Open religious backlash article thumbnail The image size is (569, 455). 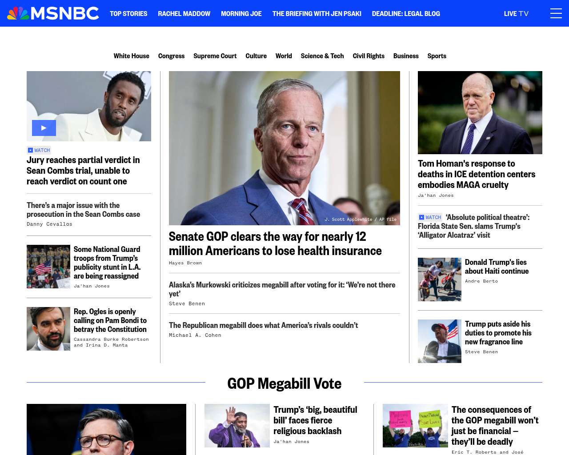(237, 426)
